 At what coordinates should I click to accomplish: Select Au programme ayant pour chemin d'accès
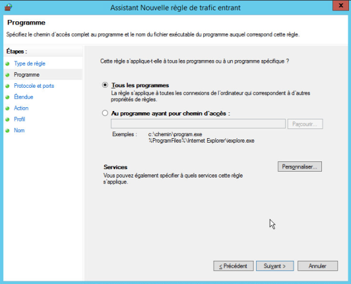[x=105, y=113]
